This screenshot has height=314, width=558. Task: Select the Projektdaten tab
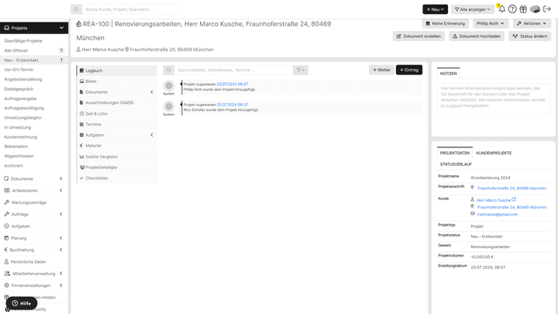click(454, 153)
